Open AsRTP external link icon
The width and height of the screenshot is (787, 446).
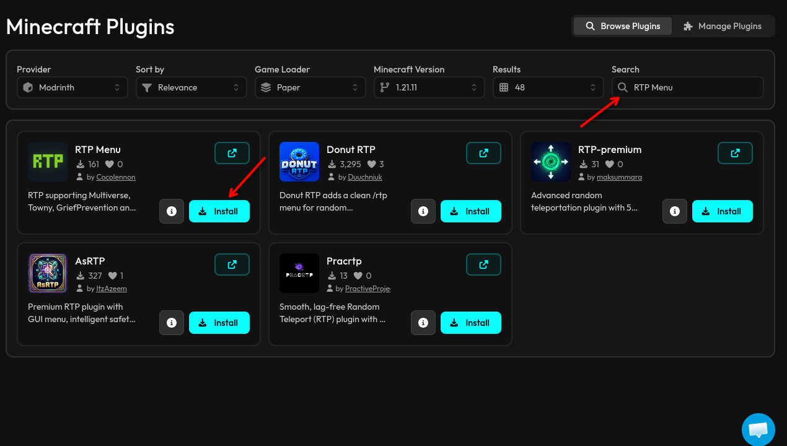point(232,265)
